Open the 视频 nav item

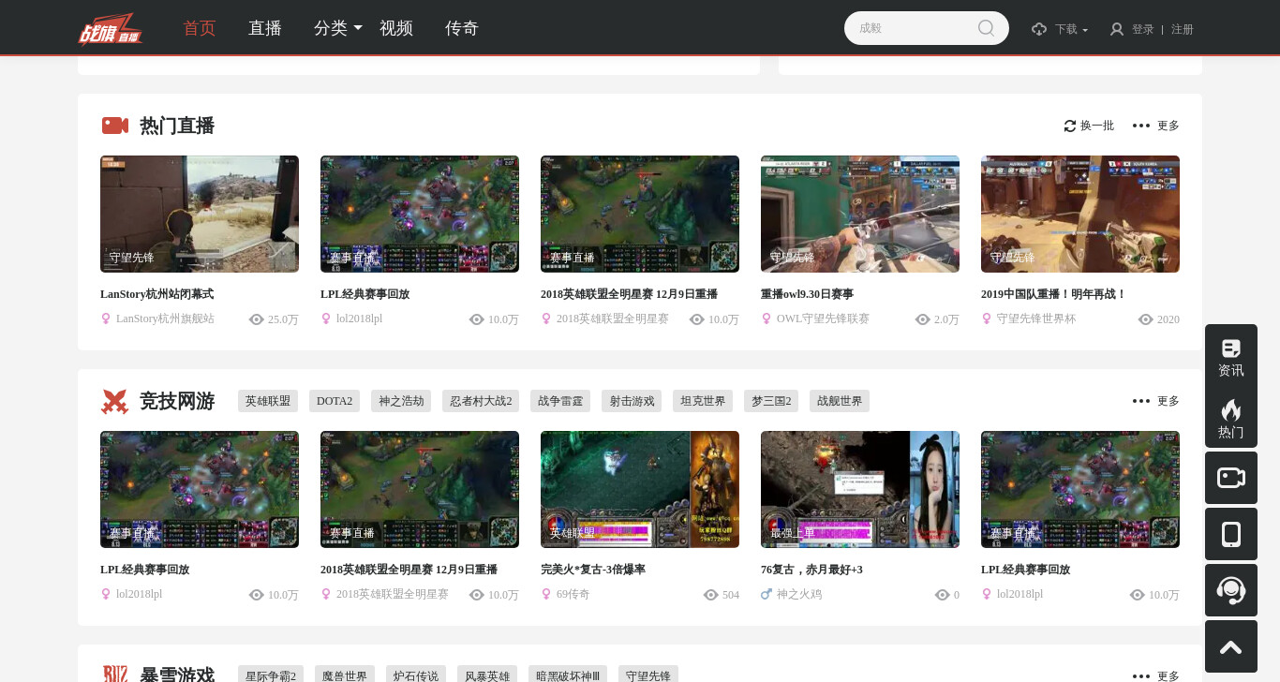396,28
